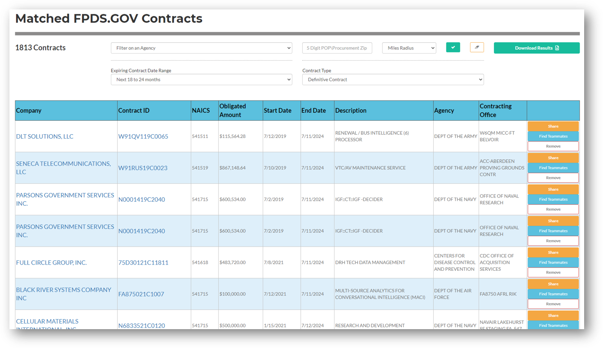
Task: Click the eraser clear filters button
Action: click(x=477, y=47)
